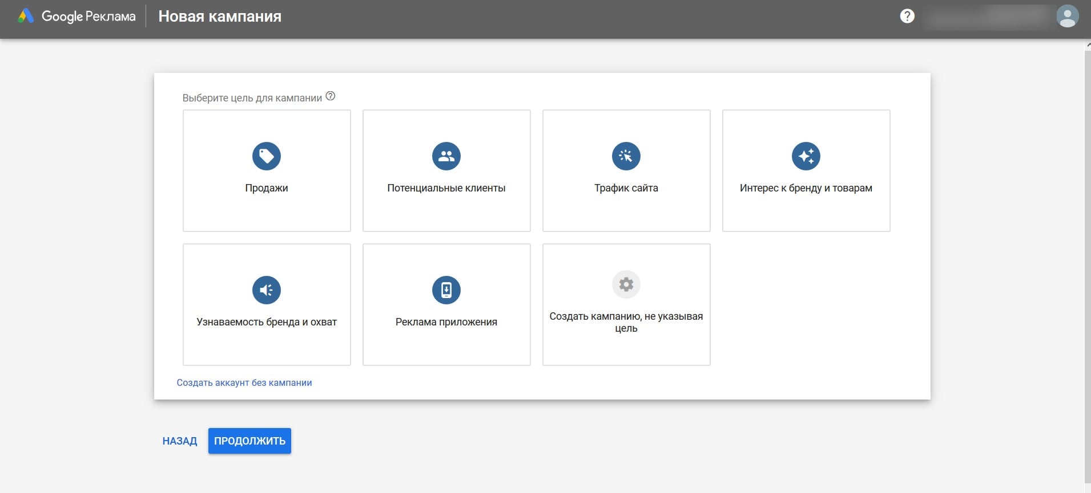Select the Продажи goal label

(x=267, y=188)
